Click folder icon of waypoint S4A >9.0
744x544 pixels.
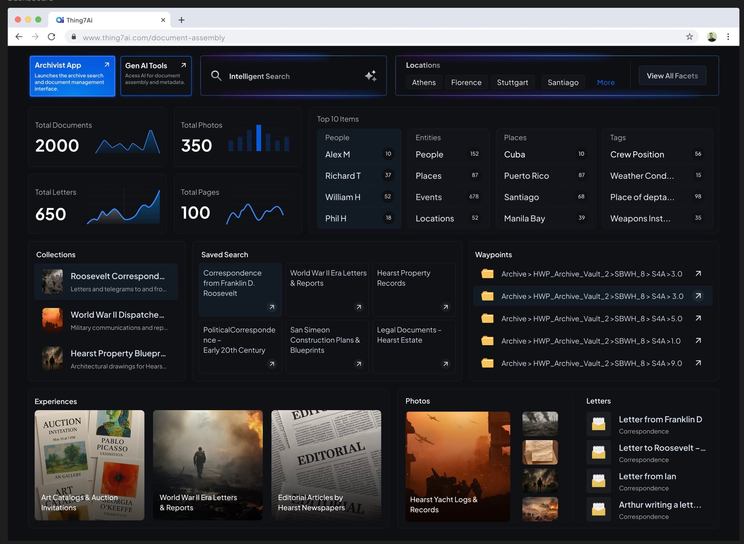(x=487, y=363)
